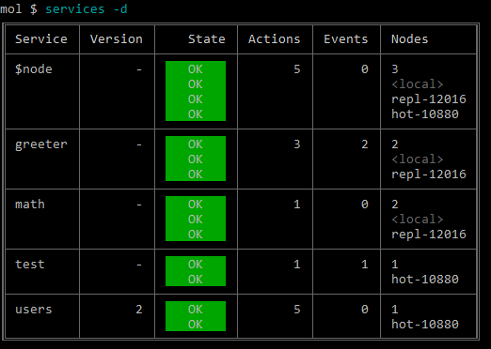
Task: Click the 'test' service name
Action: (30, 265)
